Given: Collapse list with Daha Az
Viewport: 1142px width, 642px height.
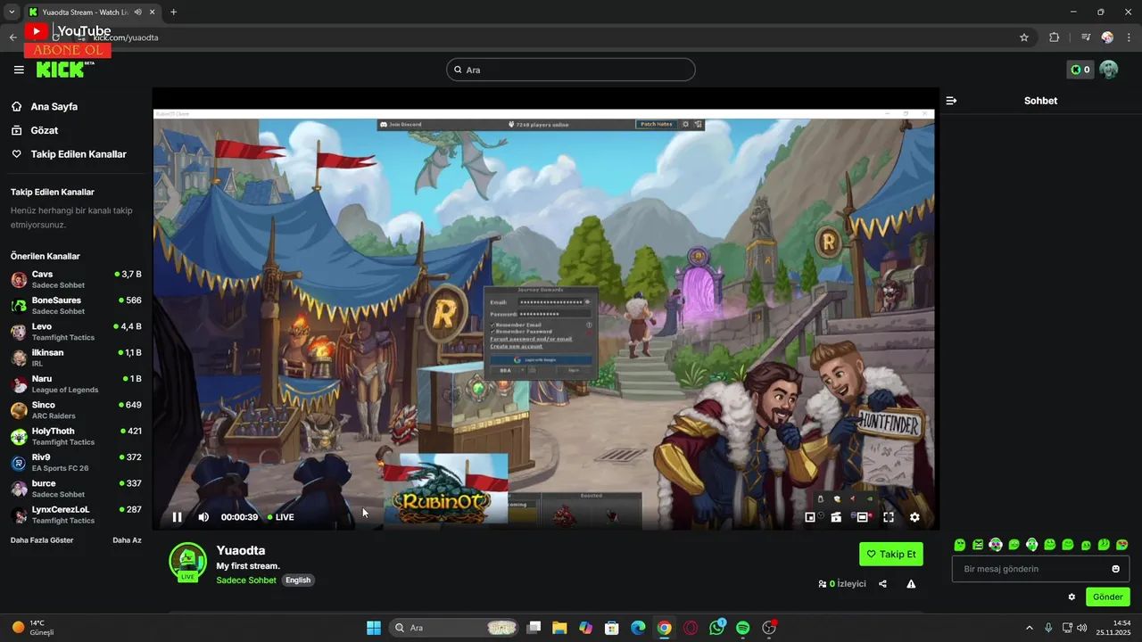Looking at the screenshot, I should tap(127, 540).
